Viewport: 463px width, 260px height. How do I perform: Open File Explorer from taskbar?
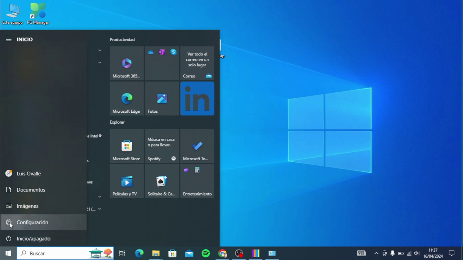coord(156,253)
